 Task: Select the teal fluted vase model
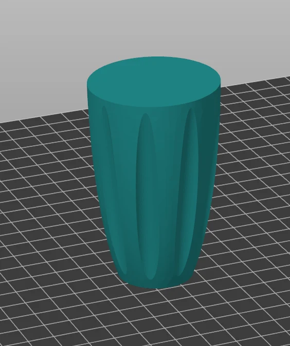point(154,172)
